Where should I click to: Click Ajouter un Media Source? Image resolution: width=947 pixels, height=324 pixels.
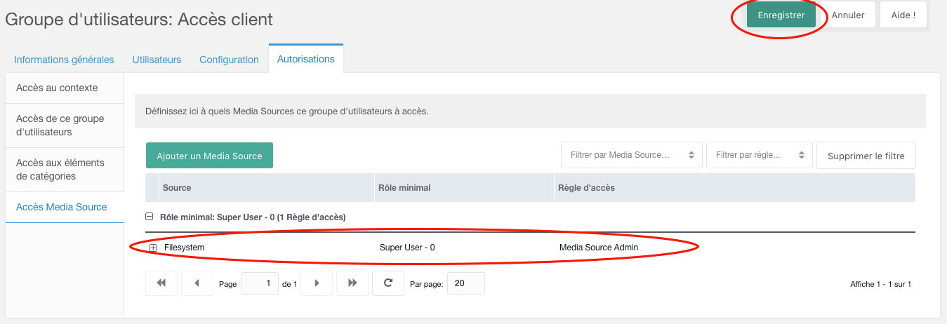(209, 156)
